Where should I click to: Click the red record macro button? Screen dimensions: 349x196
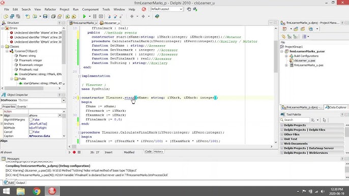(x=74, y=152)
